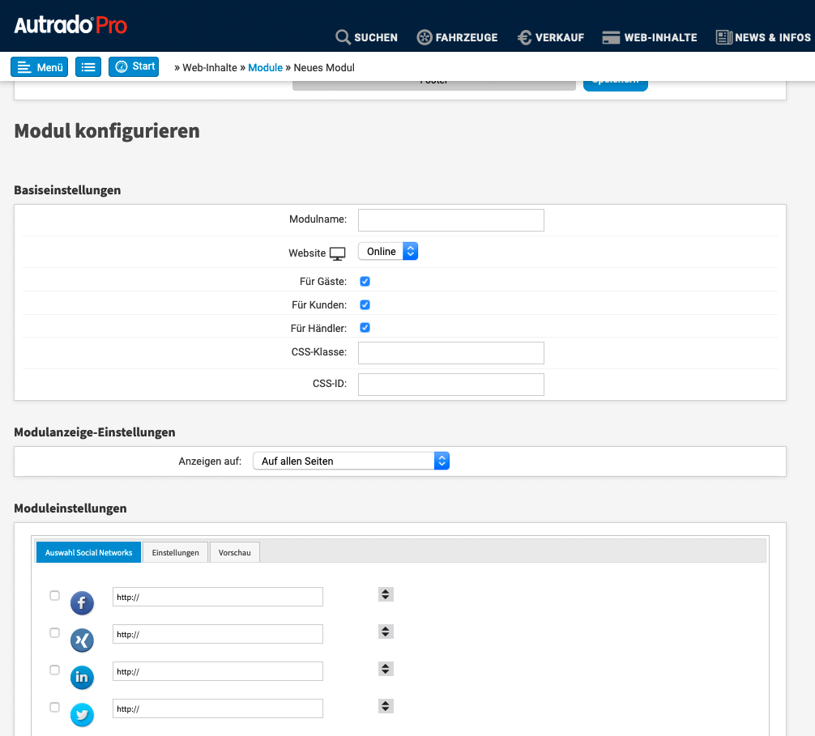Uncheck the Für Gäste checkbox

[x=365, y=282]
